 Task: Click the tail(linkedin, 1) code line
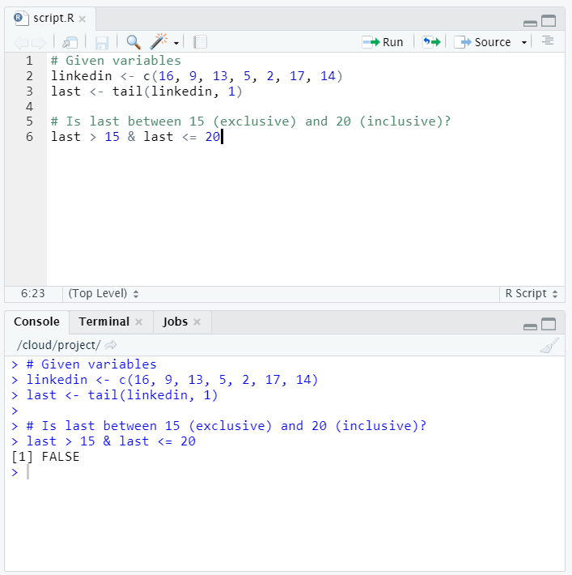pyautogui.click(x=146, y=92)
